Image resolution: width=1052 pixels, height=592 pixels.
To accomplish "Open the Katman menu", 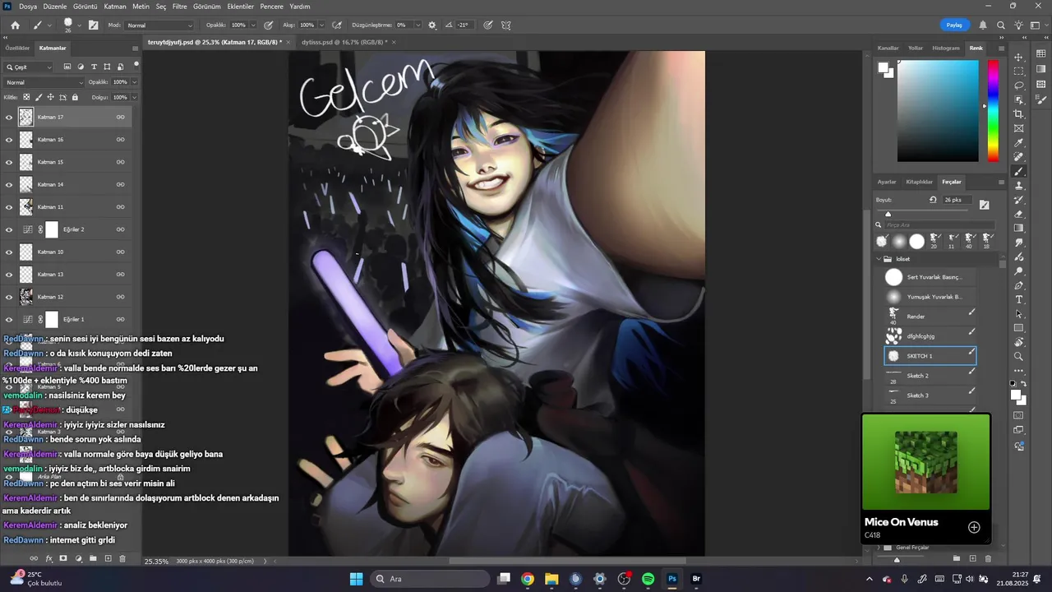I will 115,6.
